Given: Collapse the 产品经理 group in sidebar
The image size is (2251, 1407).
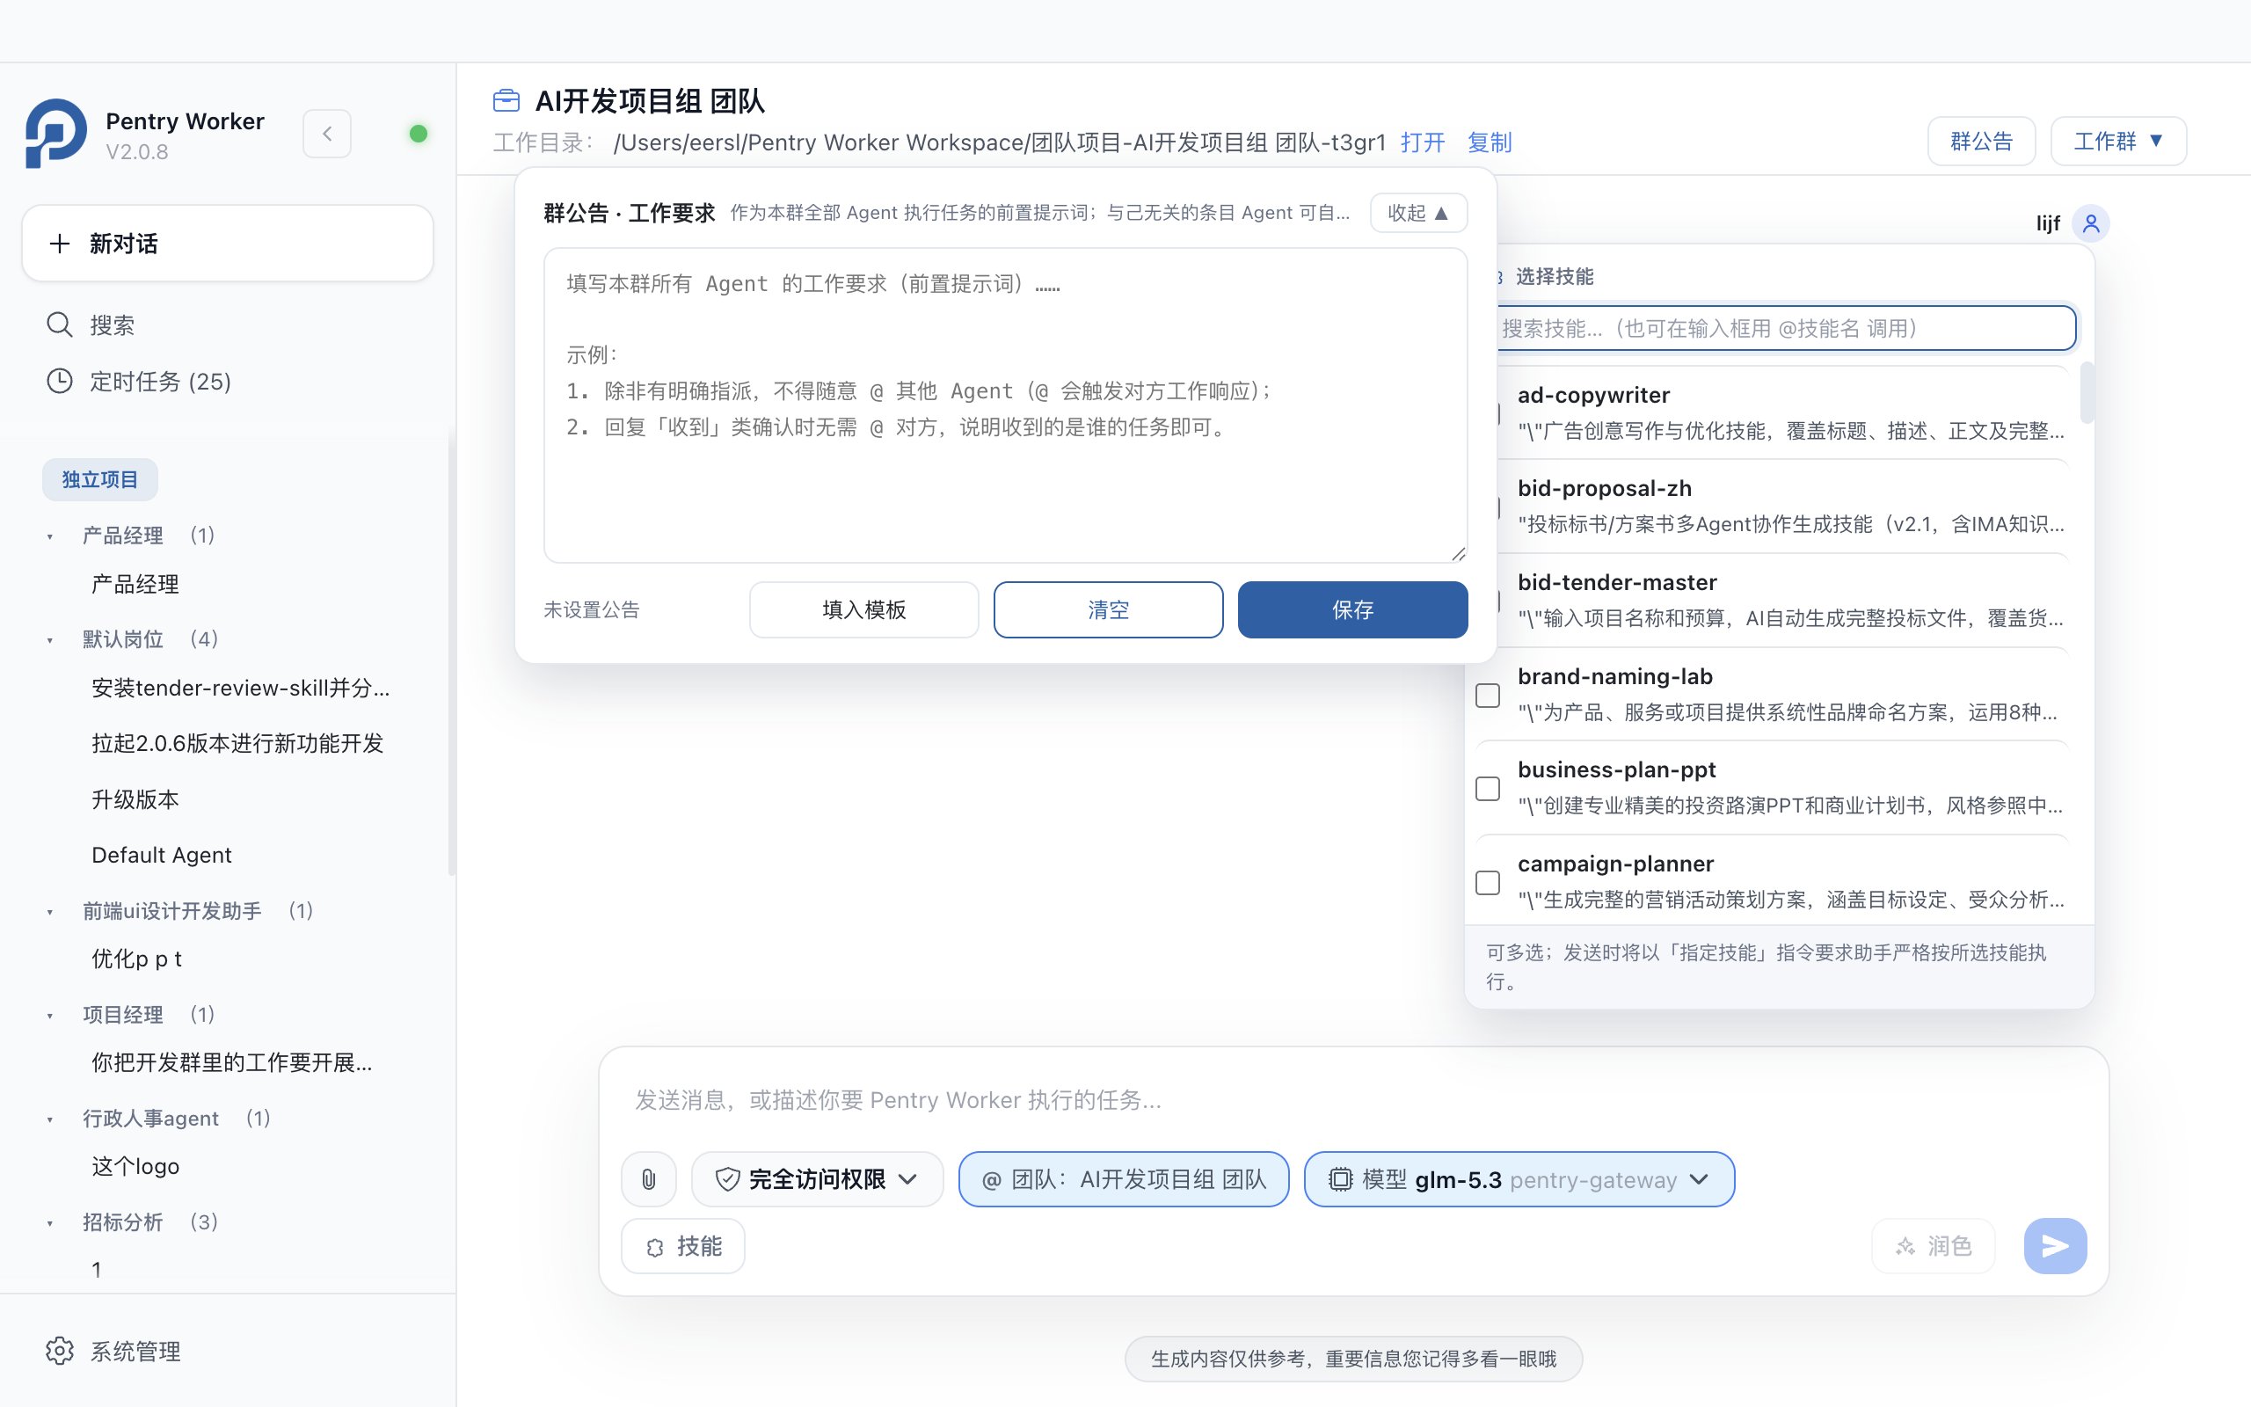Looking at the screenshot, I should [50, 536].
